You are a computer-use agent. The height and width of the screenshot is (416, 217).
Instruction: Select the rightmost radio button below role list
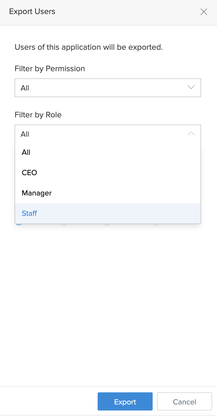[x=156, y=225]
